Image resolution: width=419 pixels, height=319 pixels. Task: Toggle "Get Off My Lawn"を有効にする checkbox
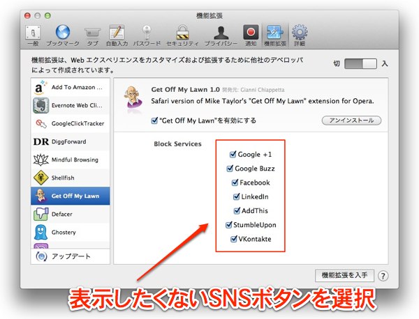154,120
